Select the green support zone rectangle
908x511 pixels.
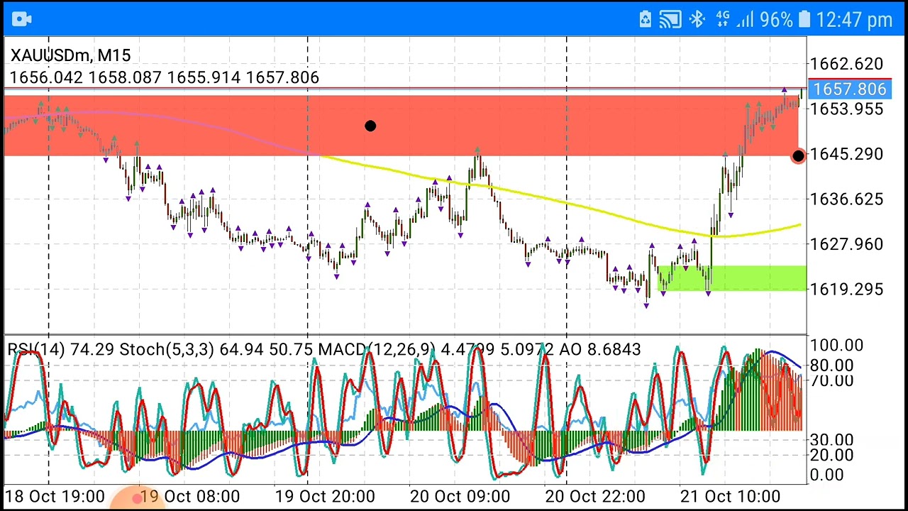[x=732, y=278]
